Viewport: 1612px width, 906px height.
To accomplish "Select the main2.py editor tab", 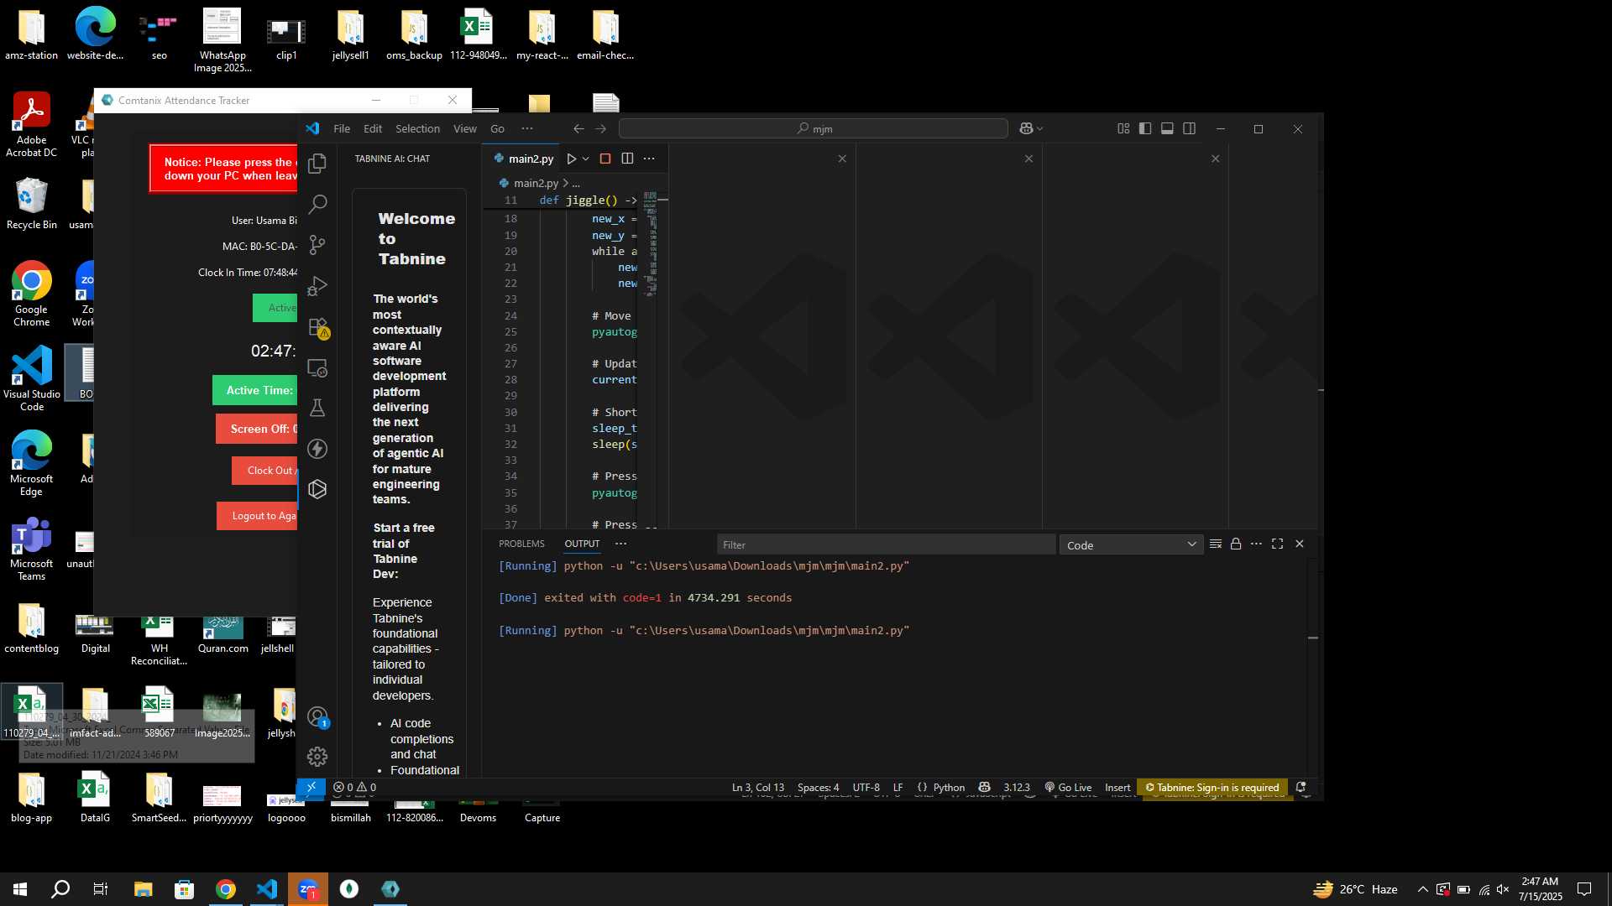I will coord(523,159).
